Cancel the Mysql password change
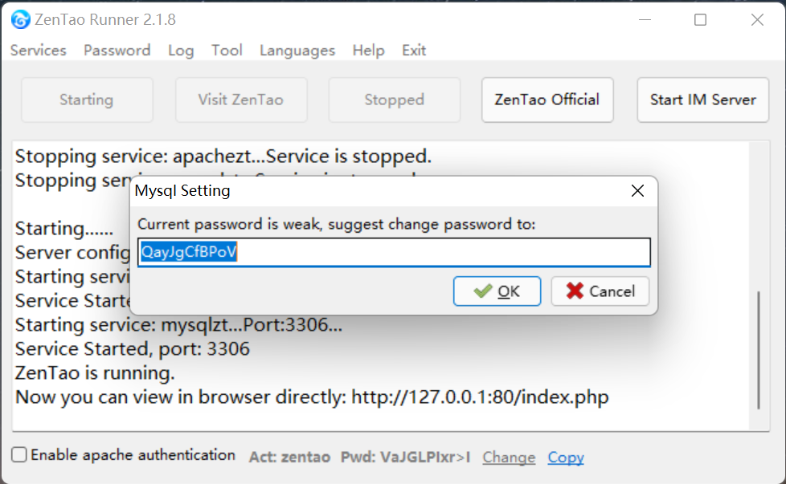 click(x=600, y=291)
